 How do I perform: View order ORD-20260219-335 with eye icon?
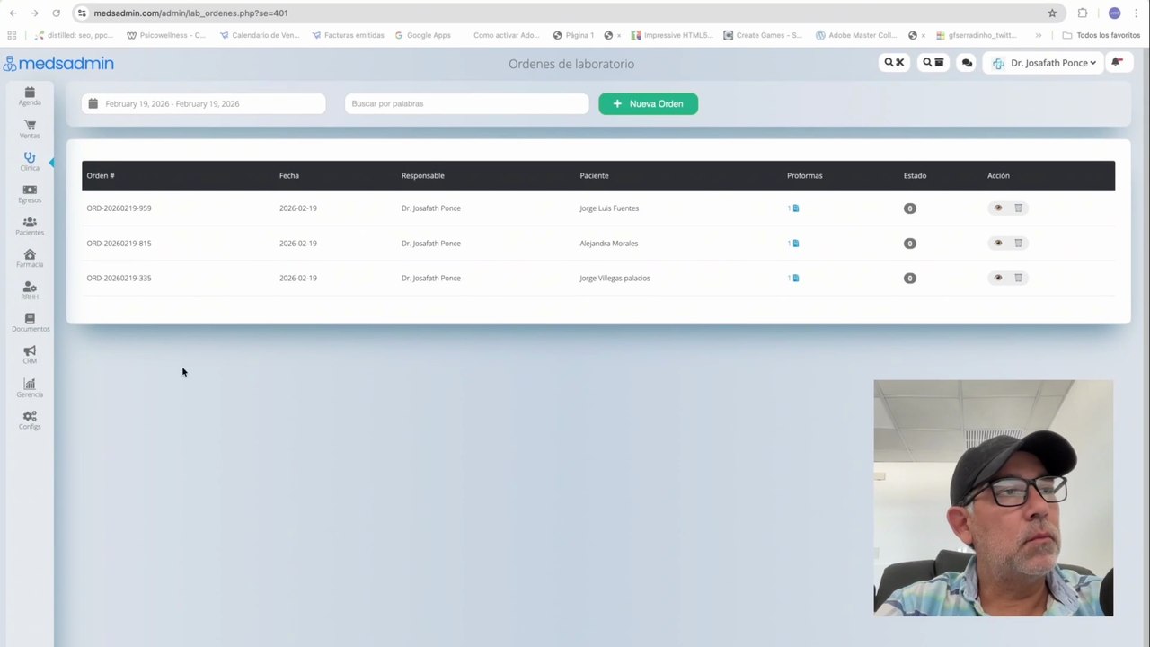(x=997, y=279)
